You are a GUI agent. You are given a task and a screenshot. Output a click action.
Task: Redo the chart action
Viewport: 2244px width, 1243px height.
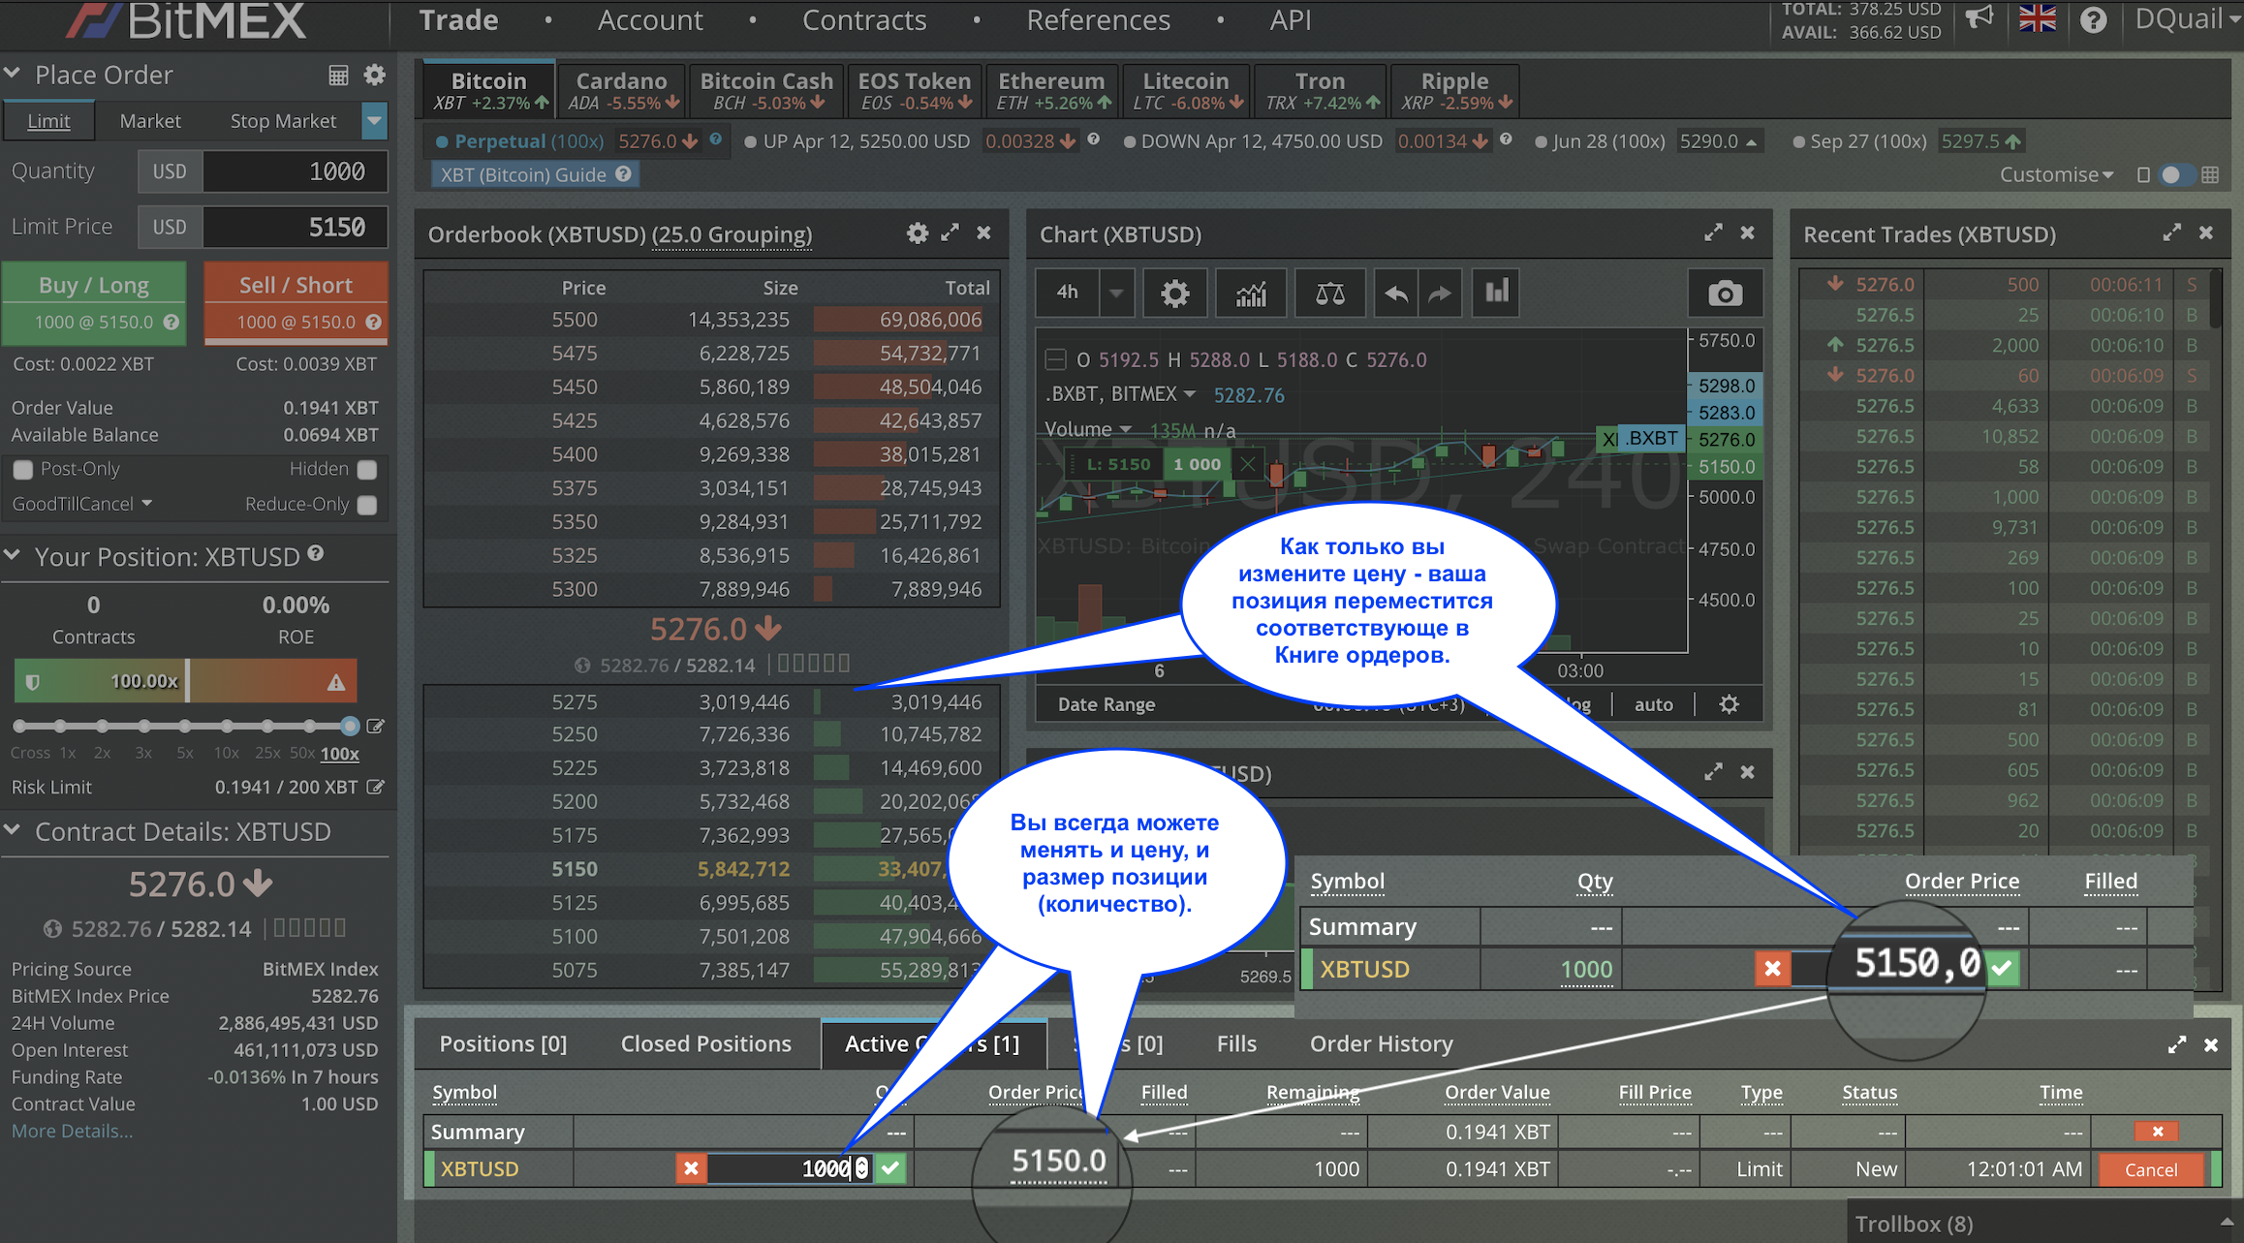coord(1441,293)
